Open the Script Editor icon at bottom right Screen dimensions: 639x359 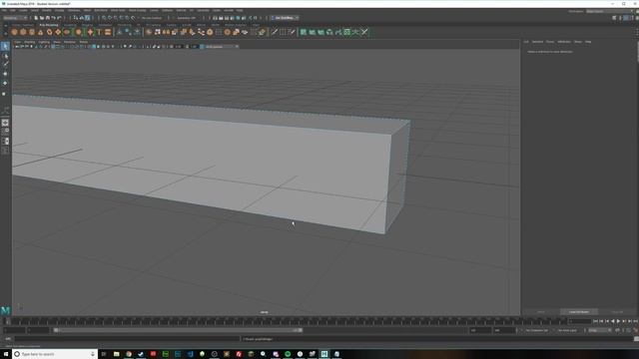(x=636, y=339)
